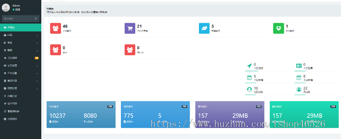Click the blue leaf icon showing 3
This screenshot has height=139, width=341.
click(204, 28)
